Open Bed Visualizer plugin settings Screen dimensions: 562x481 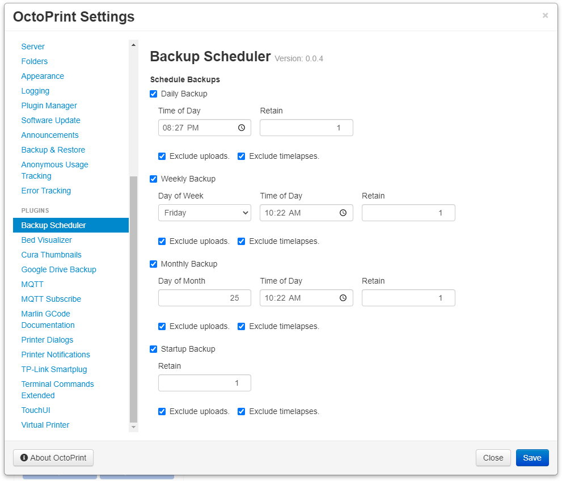[x=47, y=240]
